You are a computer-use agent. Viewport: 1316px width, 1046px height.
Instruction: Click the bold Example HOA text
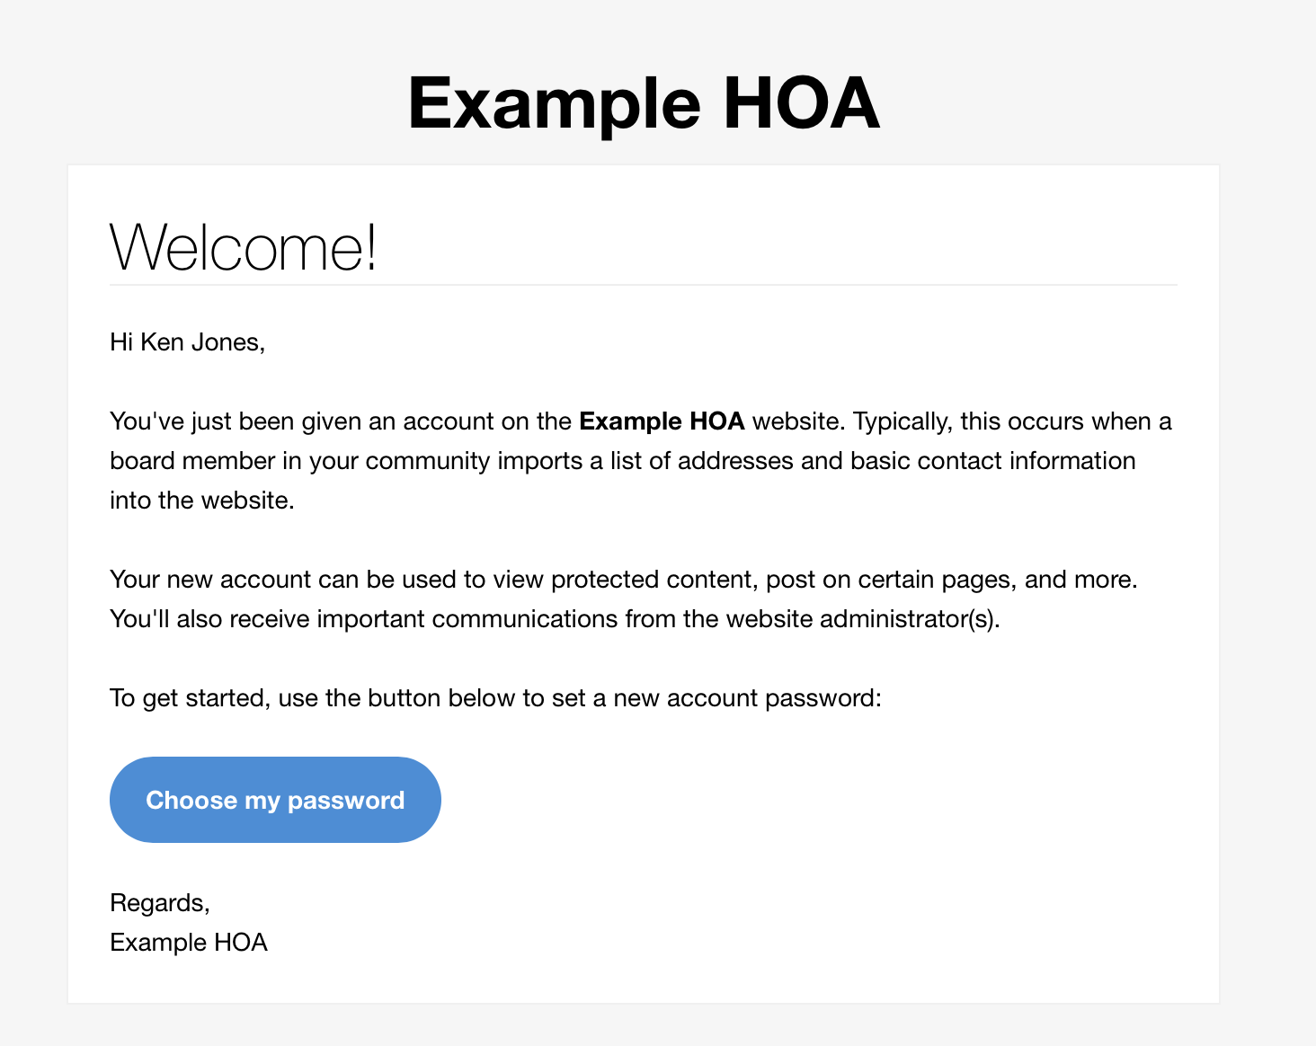tap(662, 421)
